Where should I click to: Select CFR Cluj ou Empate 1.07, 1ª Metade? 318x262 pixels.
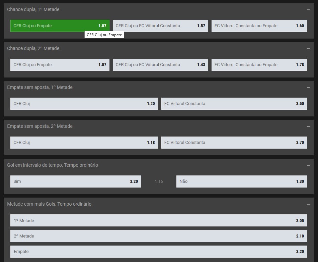pos(60,26)
